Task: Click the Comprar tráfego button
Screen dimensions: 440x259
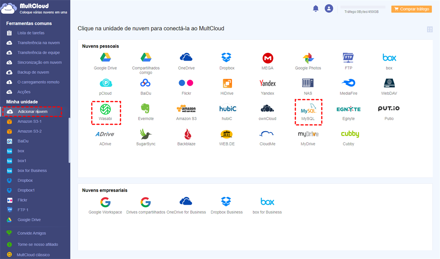Action: [x=411, y=9]
